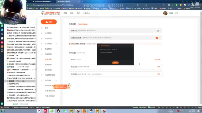Open the 视频 top navigation tab
202x113 pixels.
click(72, 13)
